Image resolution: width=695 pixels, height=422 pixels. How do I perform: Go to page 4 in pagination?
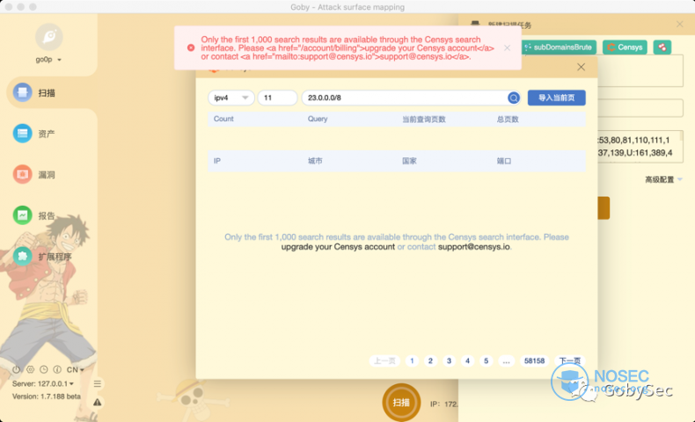467,360
